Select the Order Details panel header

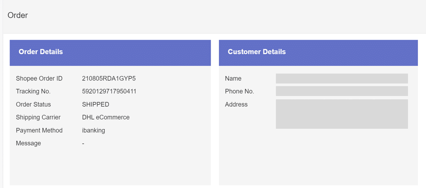41,52
